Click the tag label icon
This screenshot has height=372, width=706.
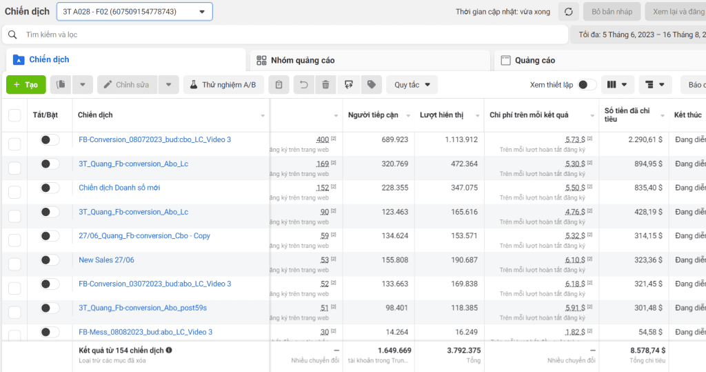tap(372, 85)
